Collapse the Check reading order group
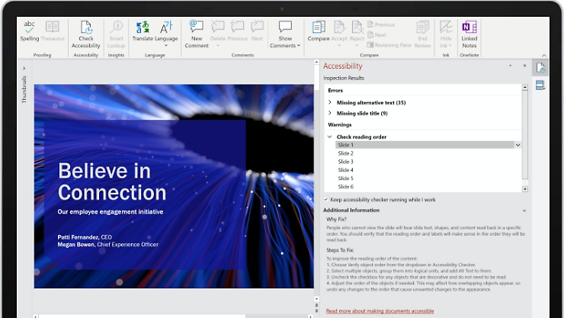The width and height of the screenshot is (564, 318). pyautogui.click(x=330, y=137)
